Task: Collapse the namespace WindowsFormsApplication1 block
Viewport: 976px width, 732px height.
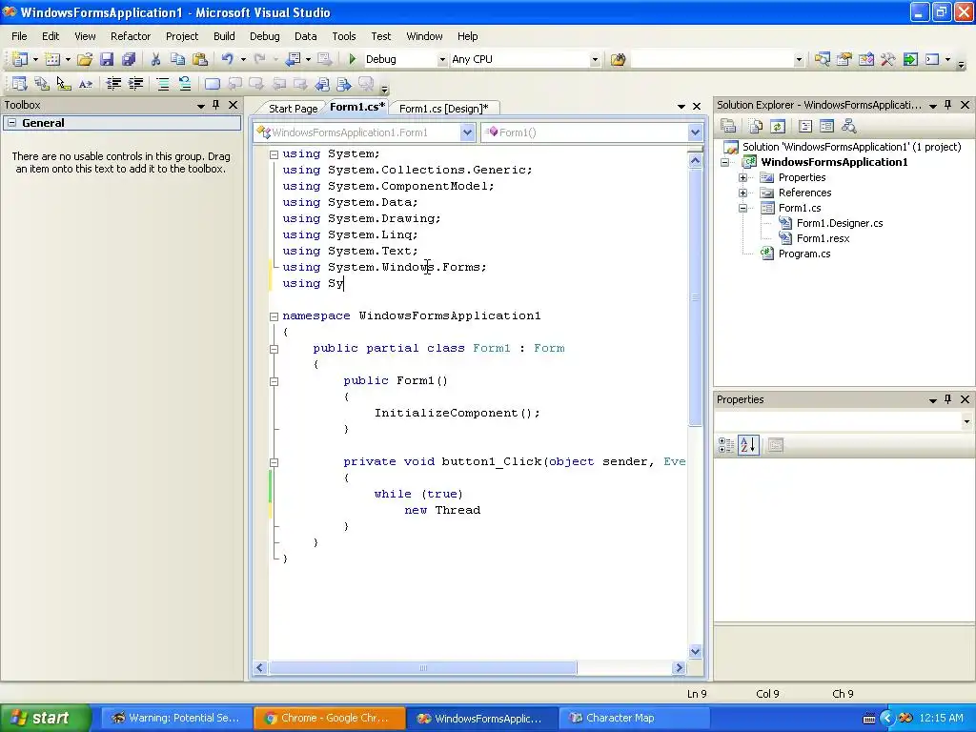Action: point(274,316)
